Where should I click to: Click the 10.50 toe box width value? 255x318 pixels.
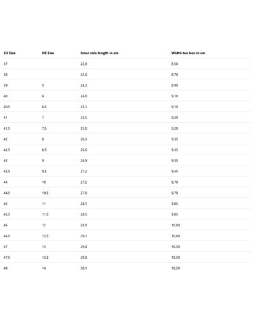[176, 268]
